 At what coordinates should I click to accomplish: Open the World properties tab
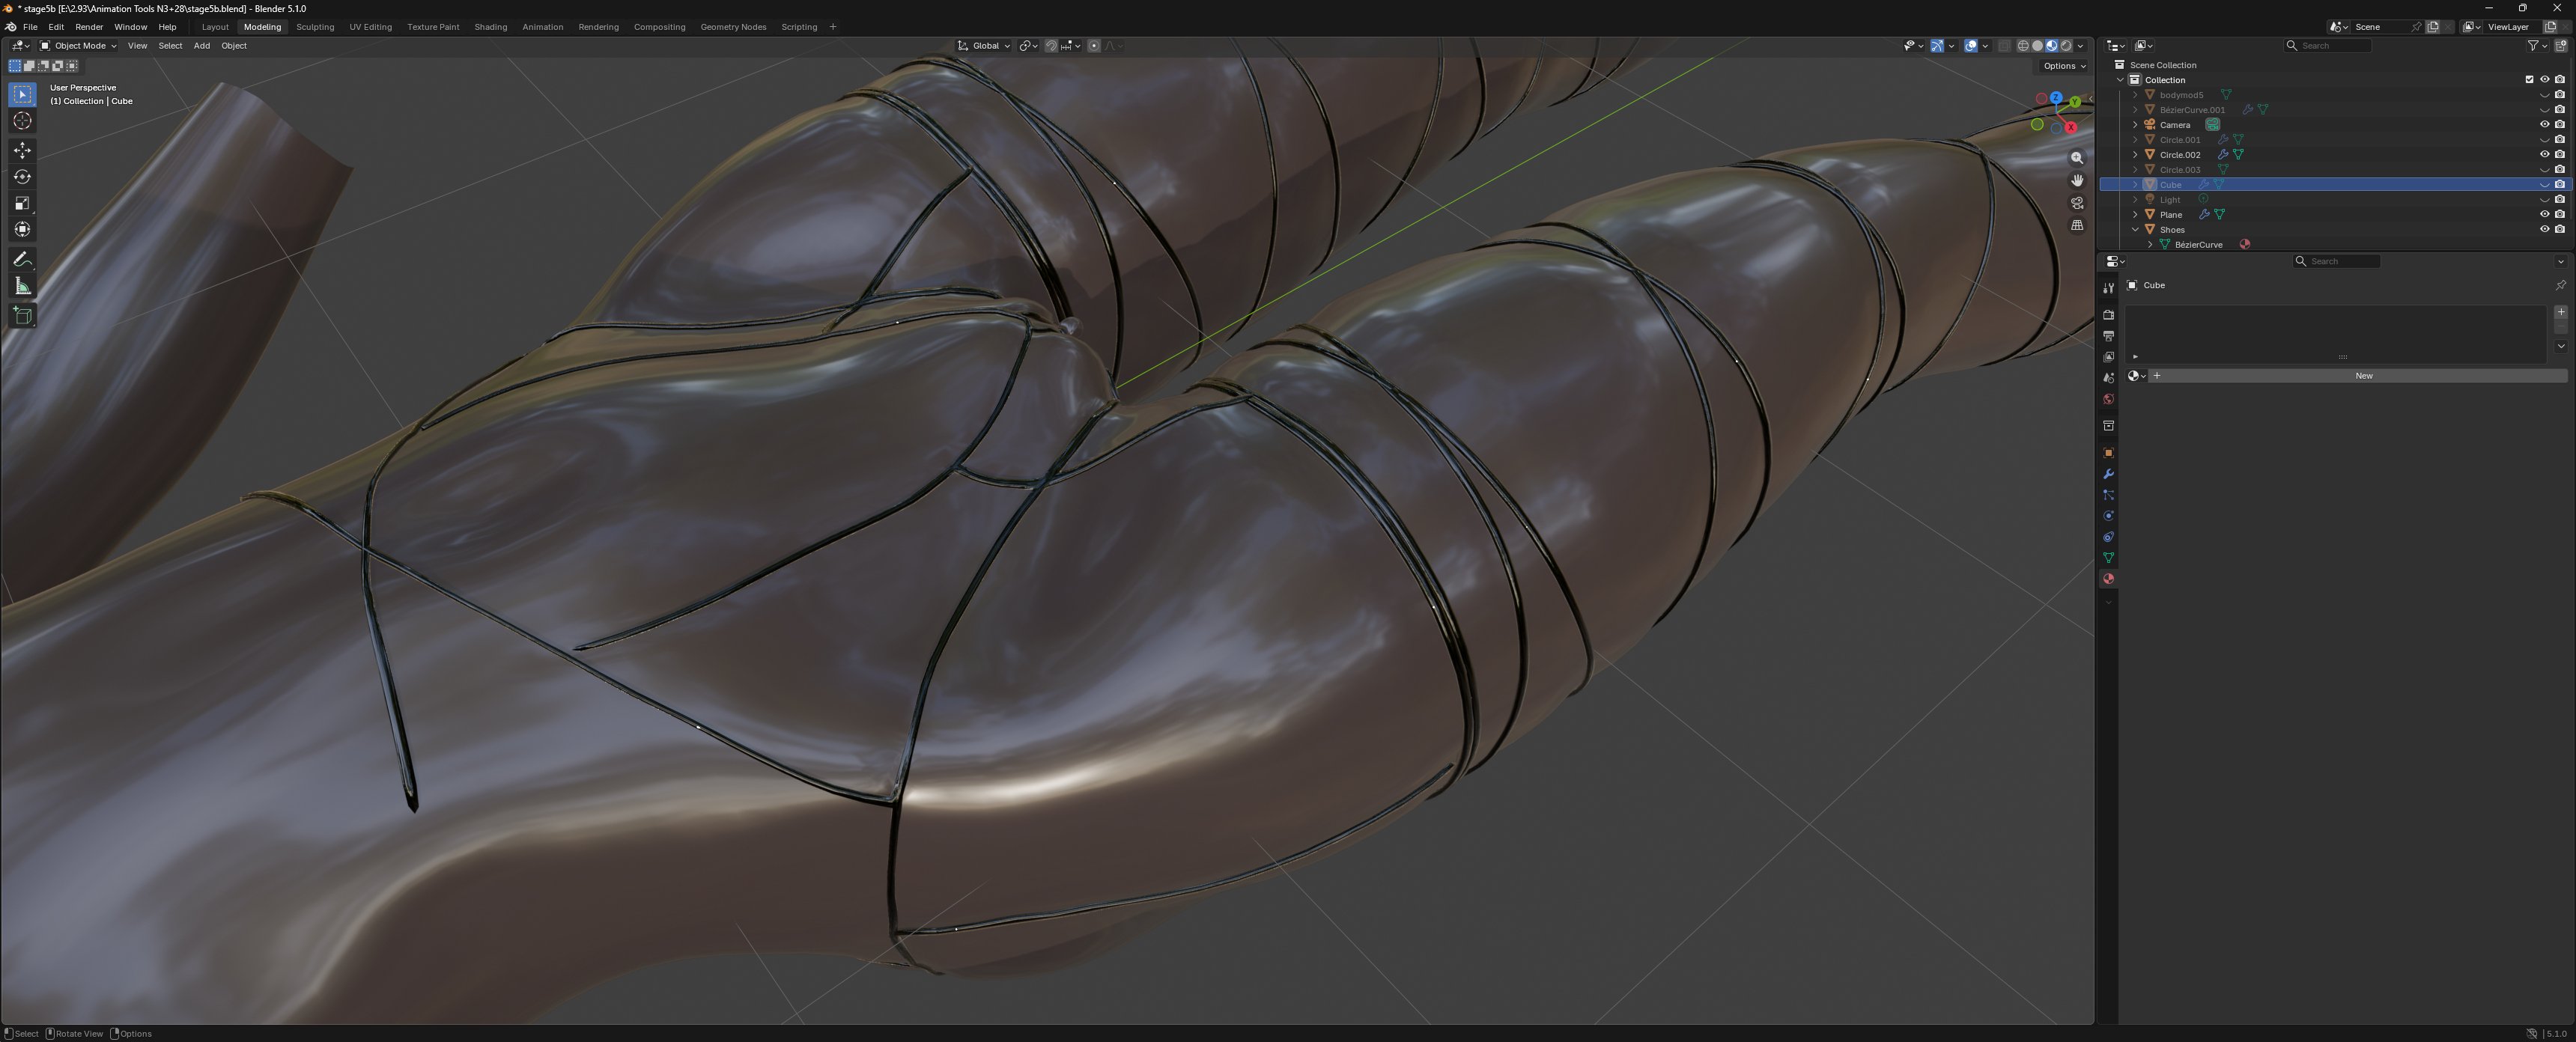(2108, 399)
